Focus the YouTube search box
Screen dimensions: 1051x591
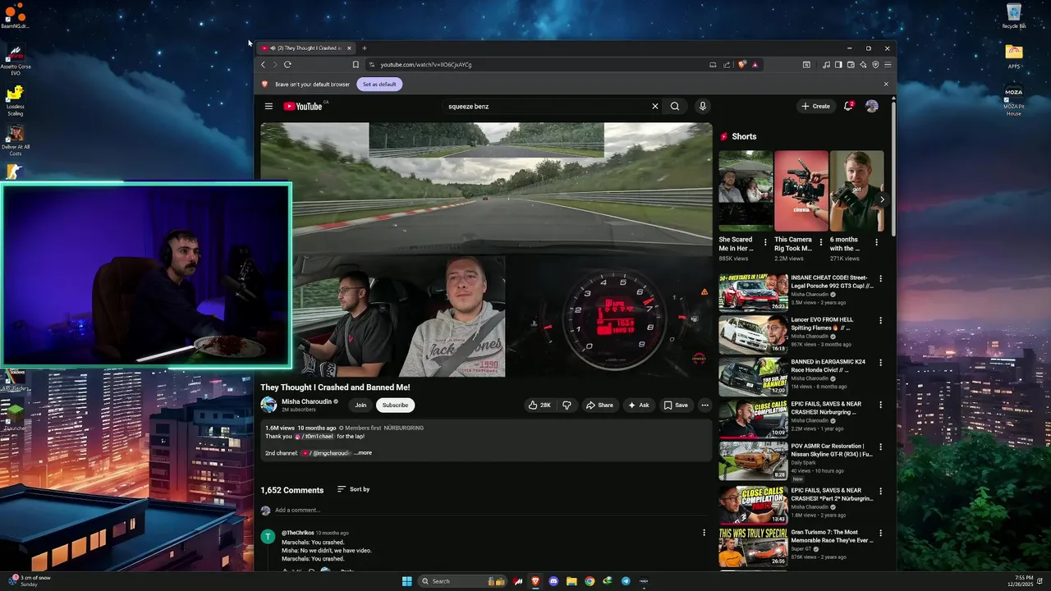pyautogui.click(x=546, y=106)
